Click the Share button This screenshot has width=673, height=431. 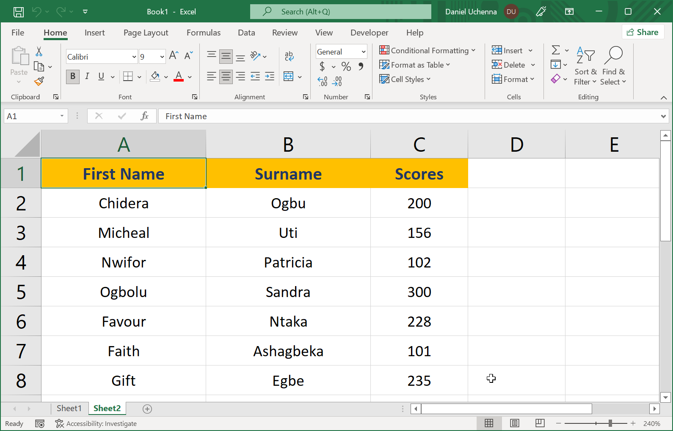click(x=643, y=32)
